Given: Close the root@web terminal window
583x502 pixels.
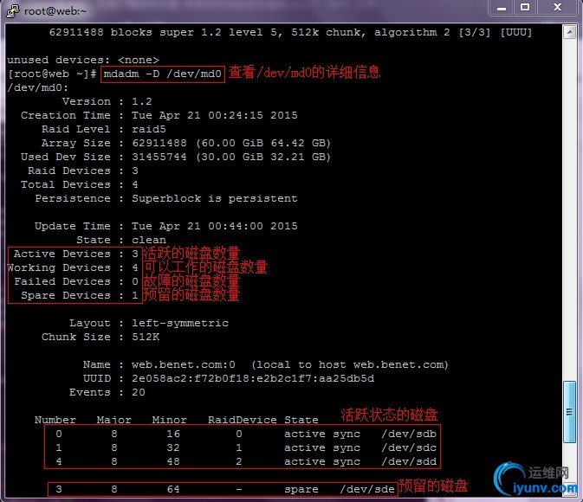Looking at the screenshot, I should (557, 8).
